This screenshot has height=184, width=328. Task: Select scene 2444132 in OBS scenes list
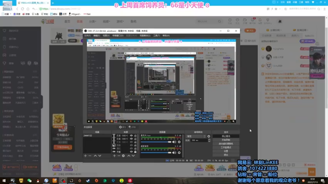(x=97, y=136)
